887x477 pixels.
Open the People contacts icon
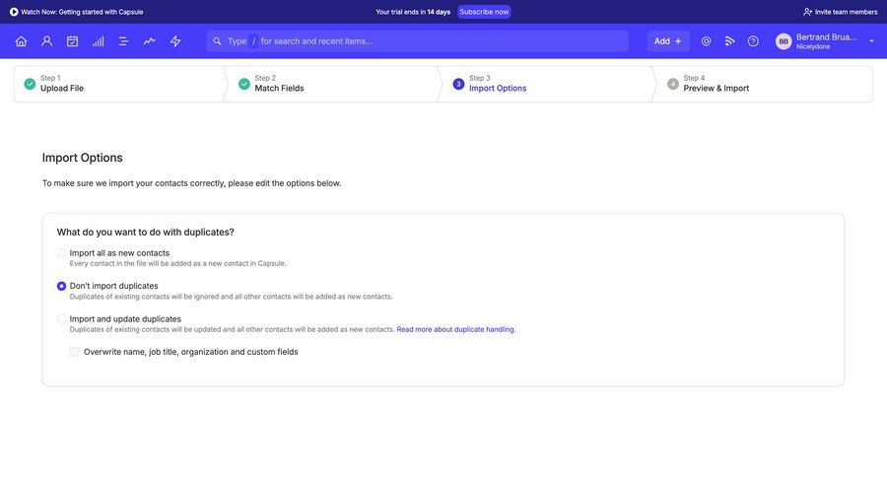(46, 41)
